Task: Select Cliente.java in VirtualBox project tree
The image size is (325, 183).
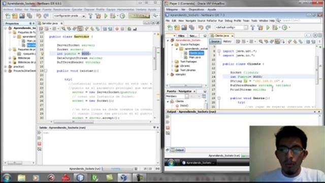Action: pyautogui.click(x=197, y=53)
